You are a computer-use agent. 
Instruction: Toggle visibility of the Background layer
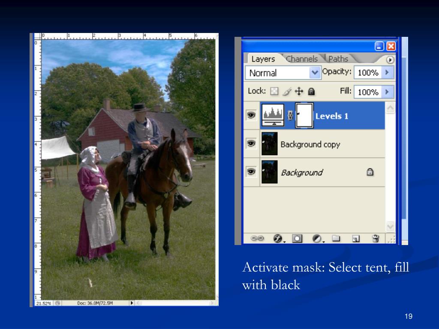pos(251,171)
